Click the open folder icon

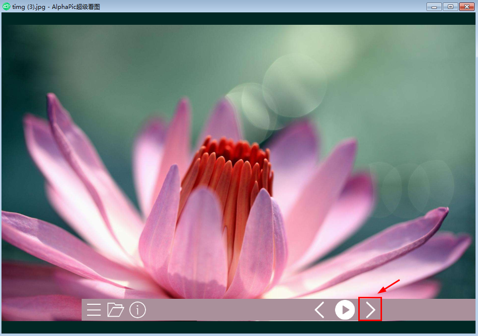coord(115,310)
